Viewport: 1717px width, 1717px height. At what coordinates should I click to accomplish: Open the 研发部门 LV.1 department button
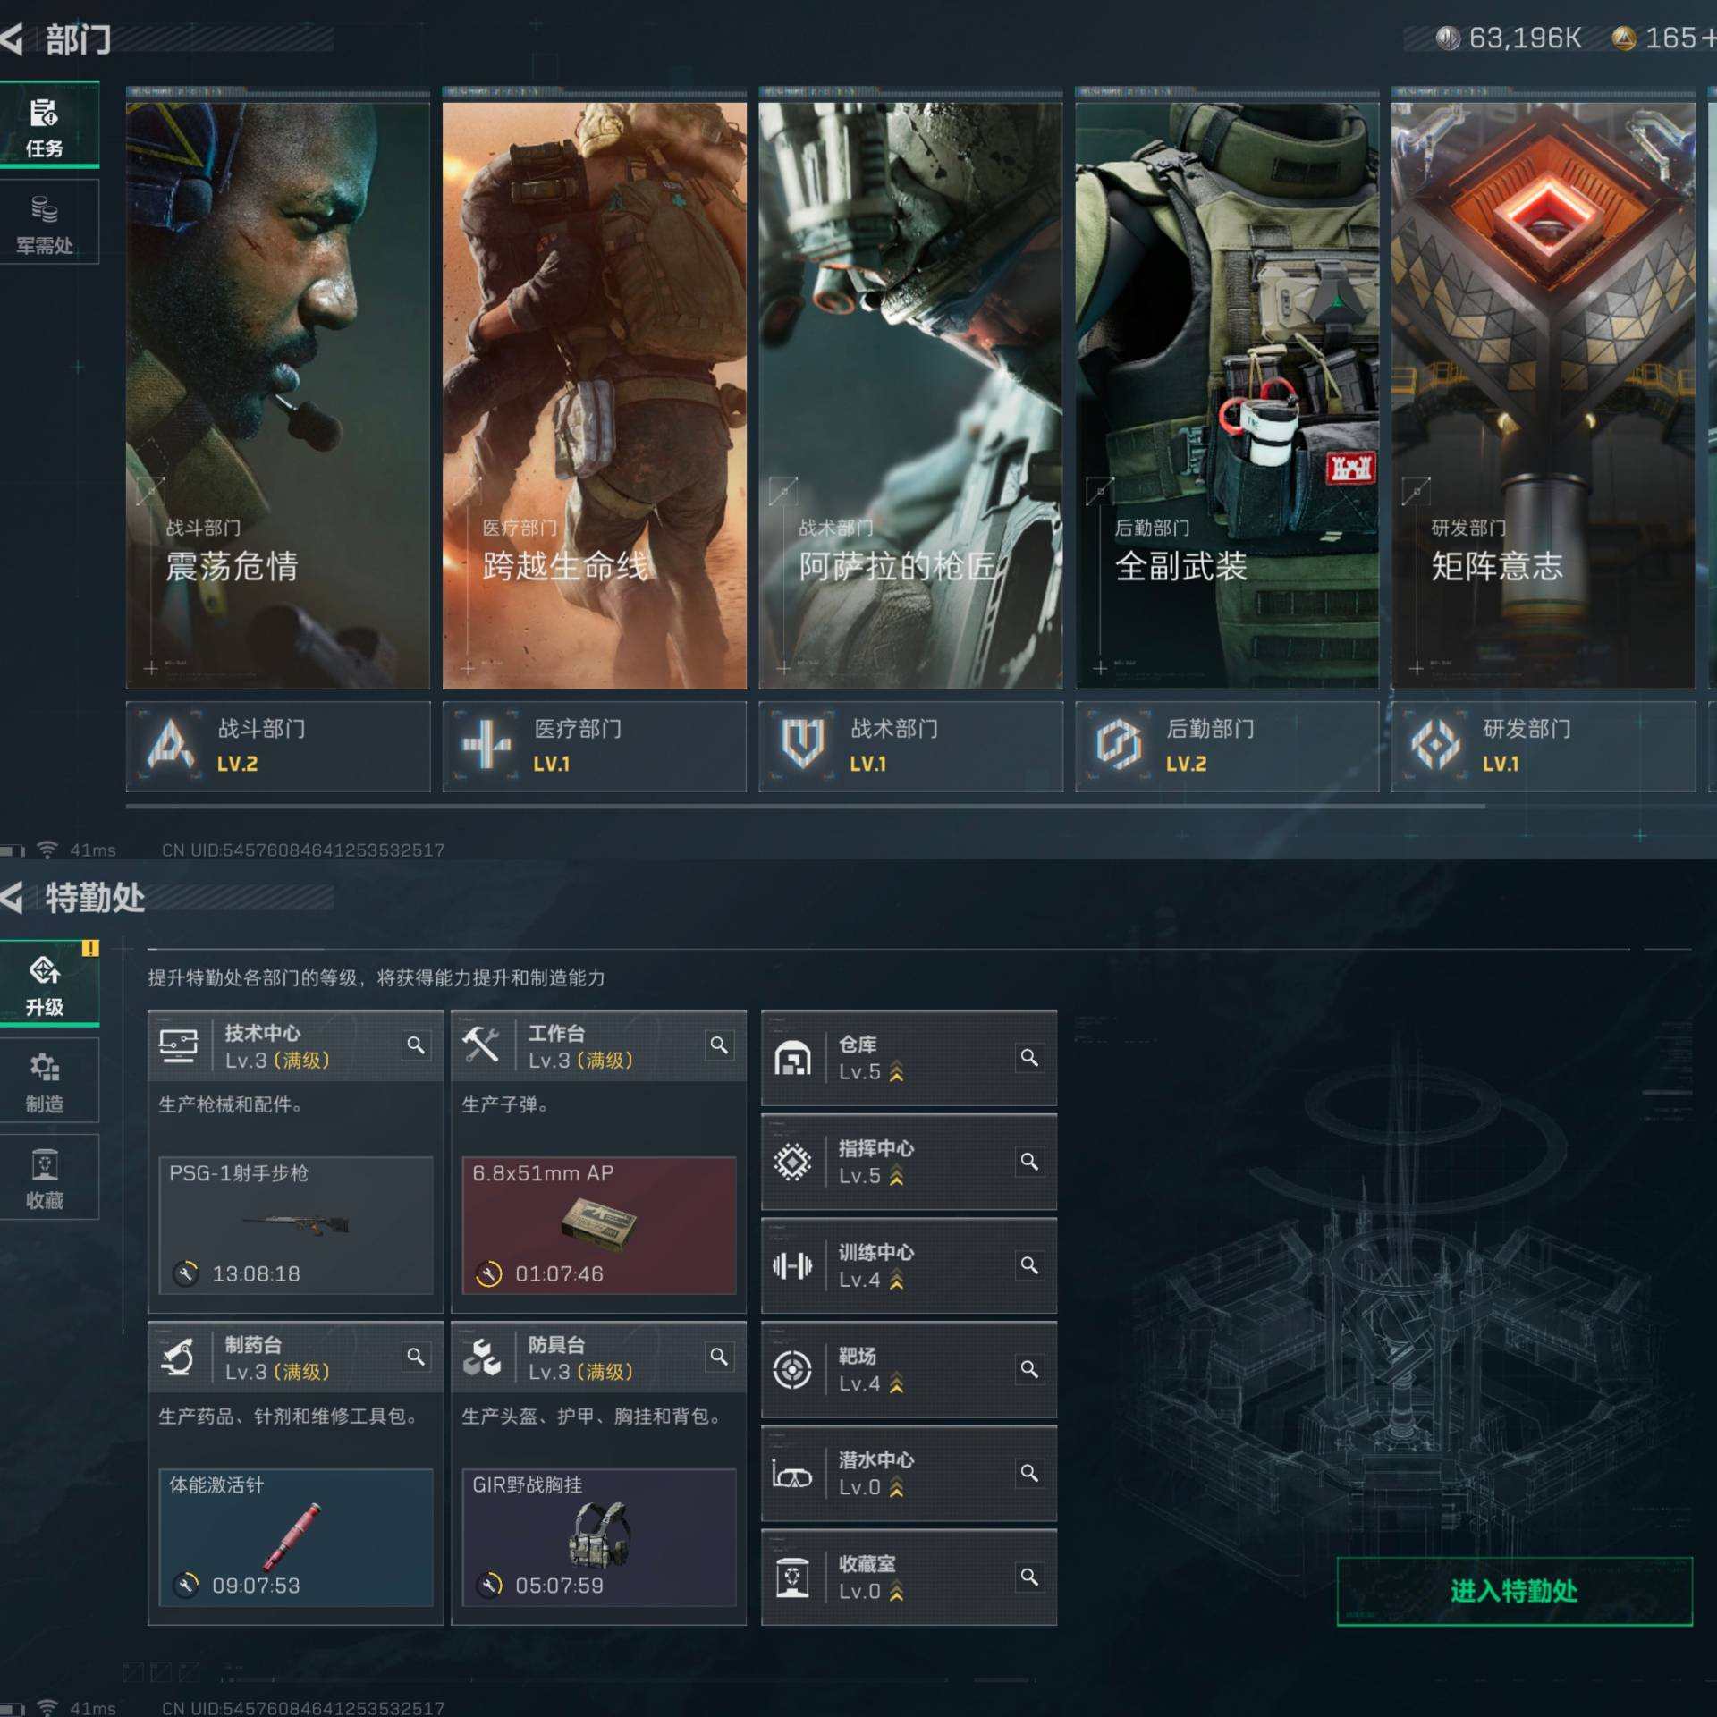coord(1544,746)
